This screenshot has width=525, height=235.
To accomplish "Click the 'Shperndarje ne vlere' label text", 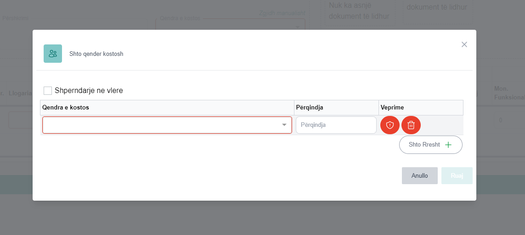I will [x=89, y=91].
